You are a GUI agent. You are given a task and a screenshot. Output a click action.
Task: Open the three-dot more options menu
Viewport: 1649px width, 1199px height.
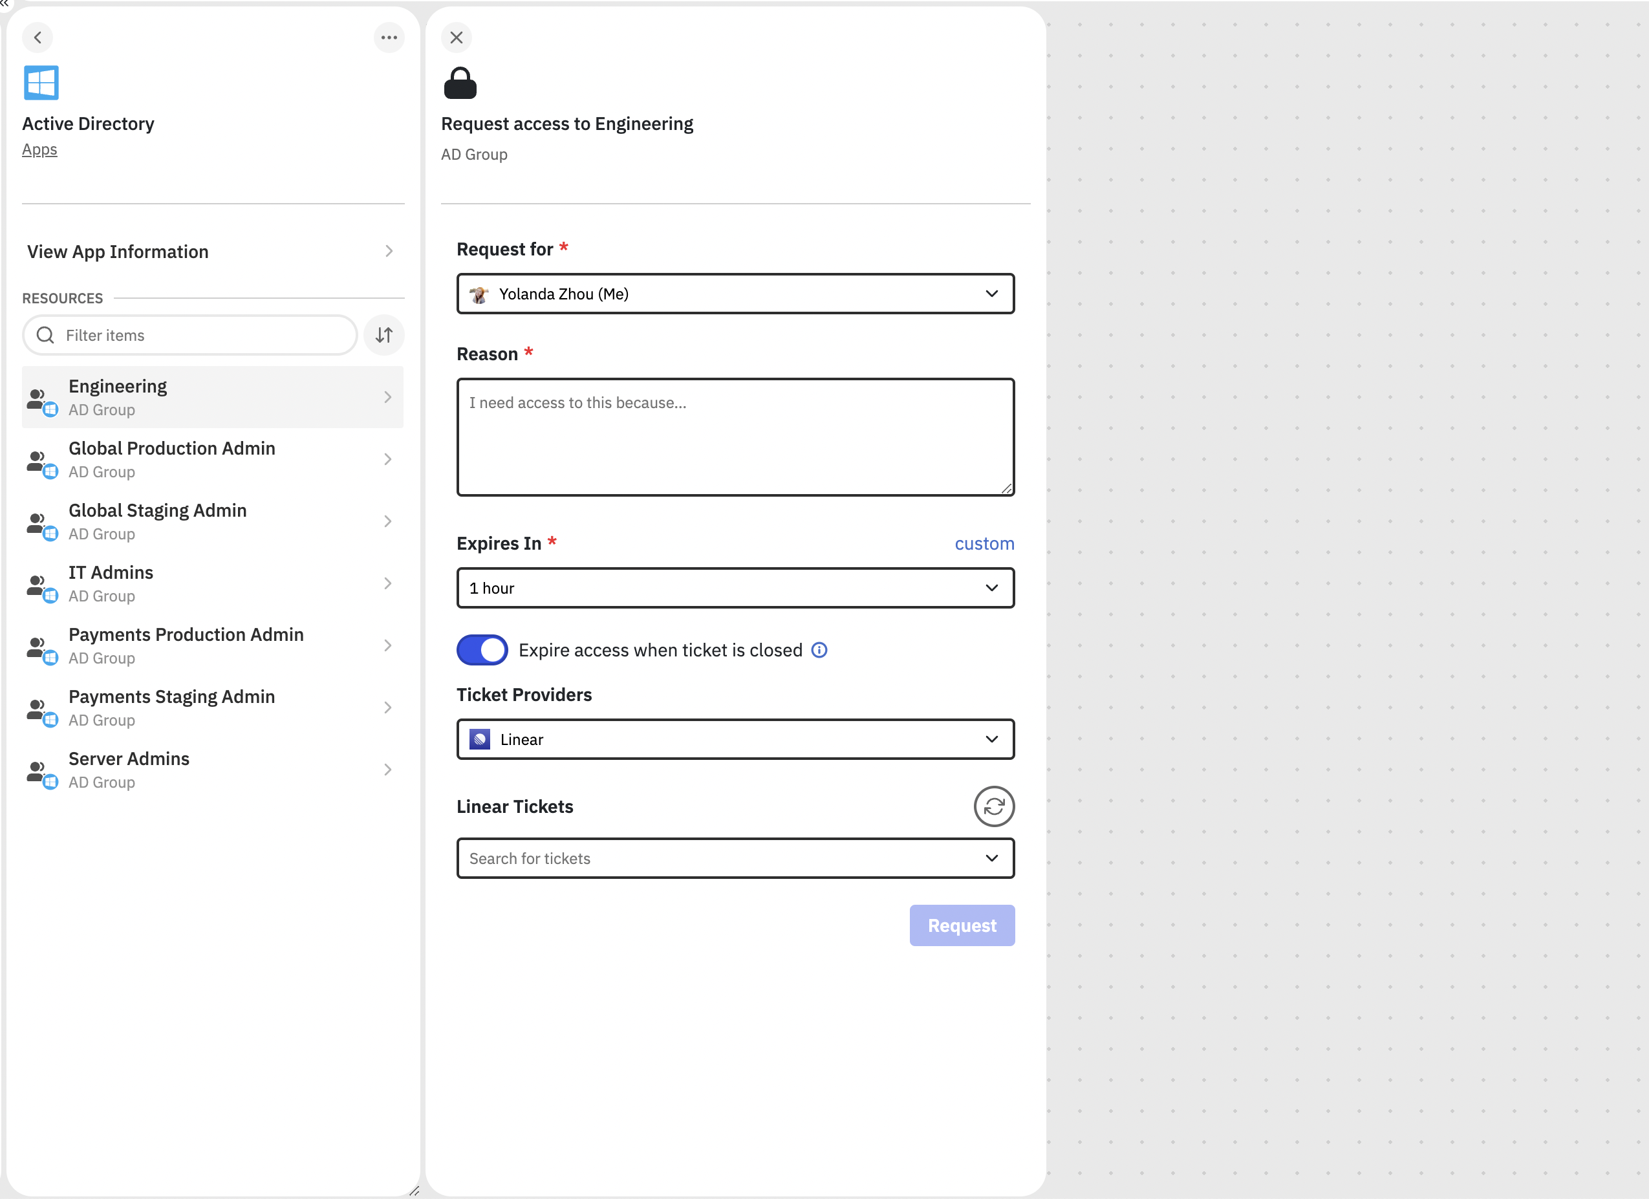click(x=389, y=37)
